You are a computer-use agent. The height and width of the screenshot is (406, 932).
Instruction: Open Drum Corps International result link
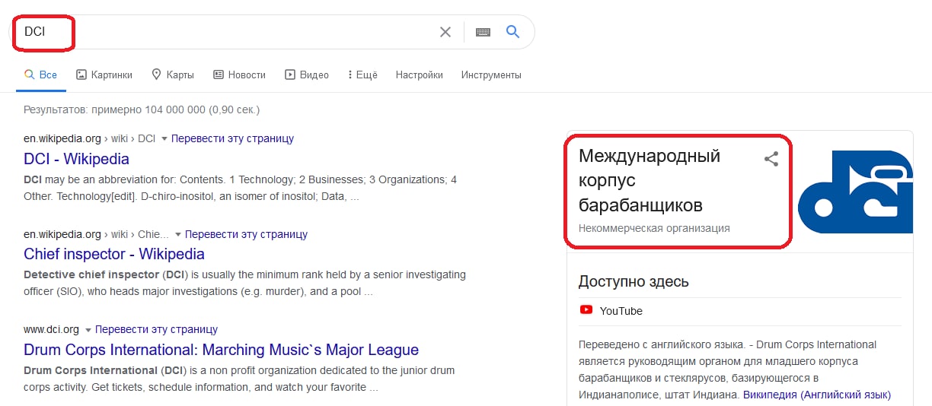(x=221, y=350)
